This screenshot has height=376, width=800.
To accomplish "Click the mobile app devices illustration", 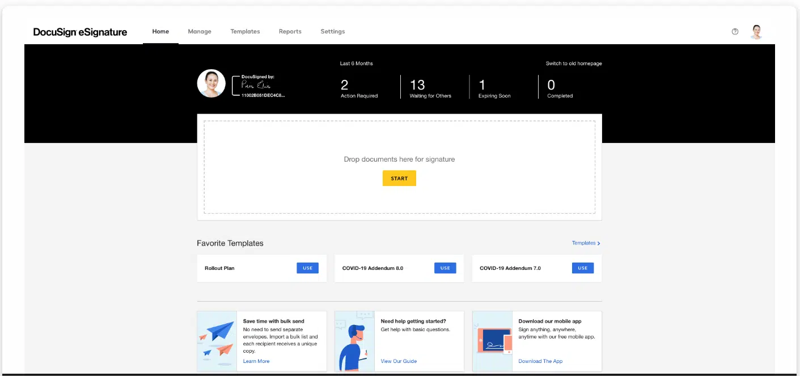I will (x=492, y=341).
